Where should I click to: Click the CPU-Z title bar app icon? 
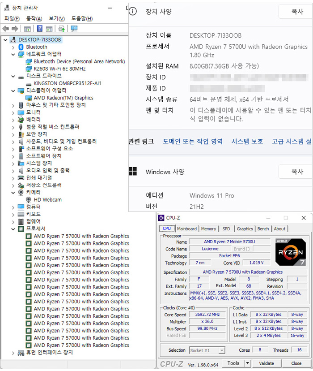161,218
